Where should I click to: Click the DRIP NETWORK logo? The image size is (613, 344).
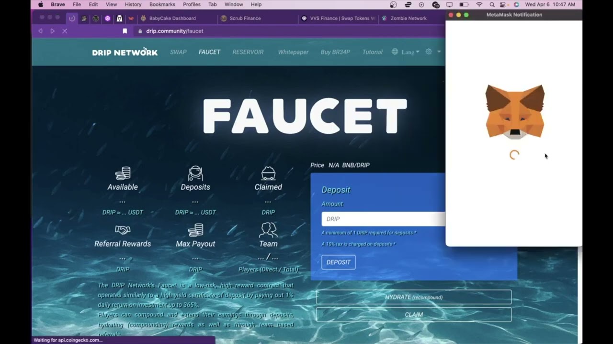pos(125,52)
